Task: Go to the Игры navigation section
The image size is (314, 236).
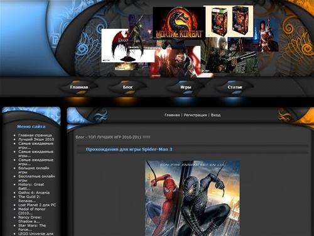Action: point(186,87)
